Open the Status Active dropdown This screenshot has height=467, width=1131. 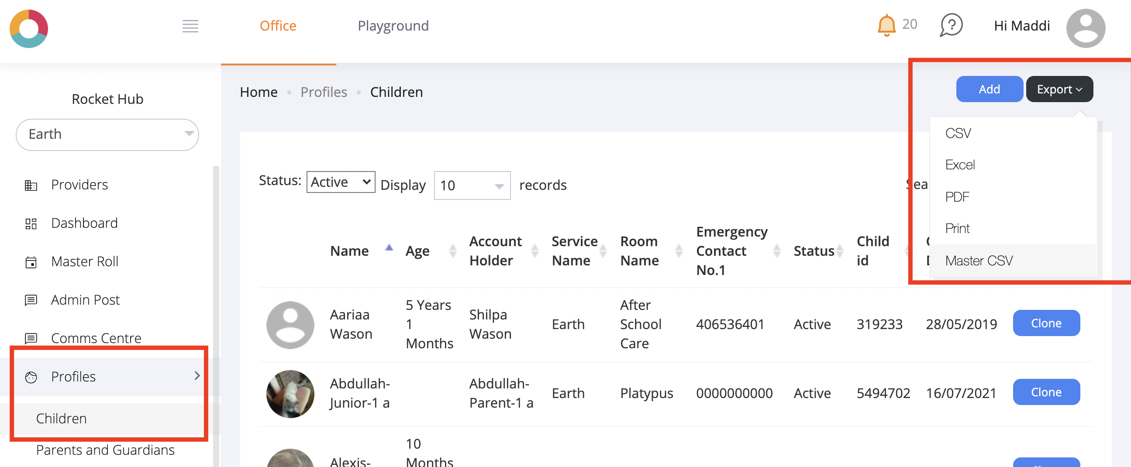click(340, 182)
